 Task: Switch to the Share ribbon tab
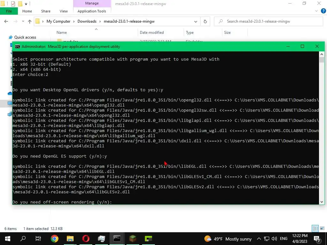coord(46,11)
